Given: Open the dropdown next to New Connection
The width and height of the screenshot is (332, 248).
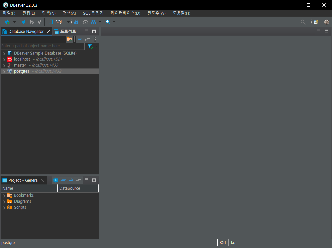Looking at the screenshot, I should [x=14, y=22].
